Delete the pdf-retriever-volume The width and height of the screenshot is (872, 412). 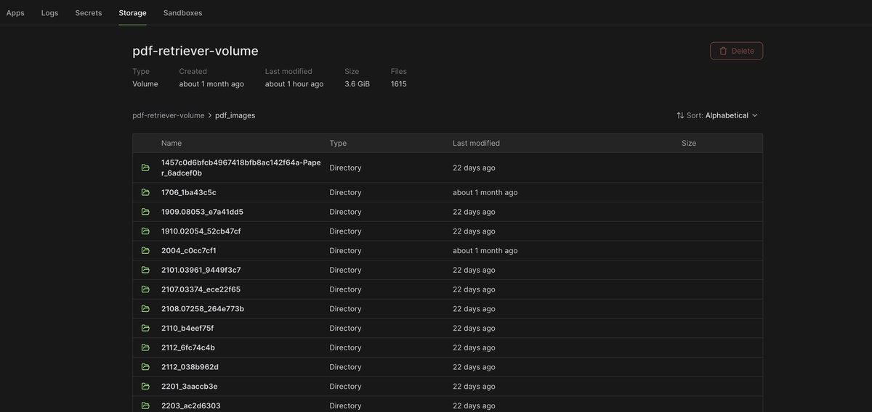point(736,51)
